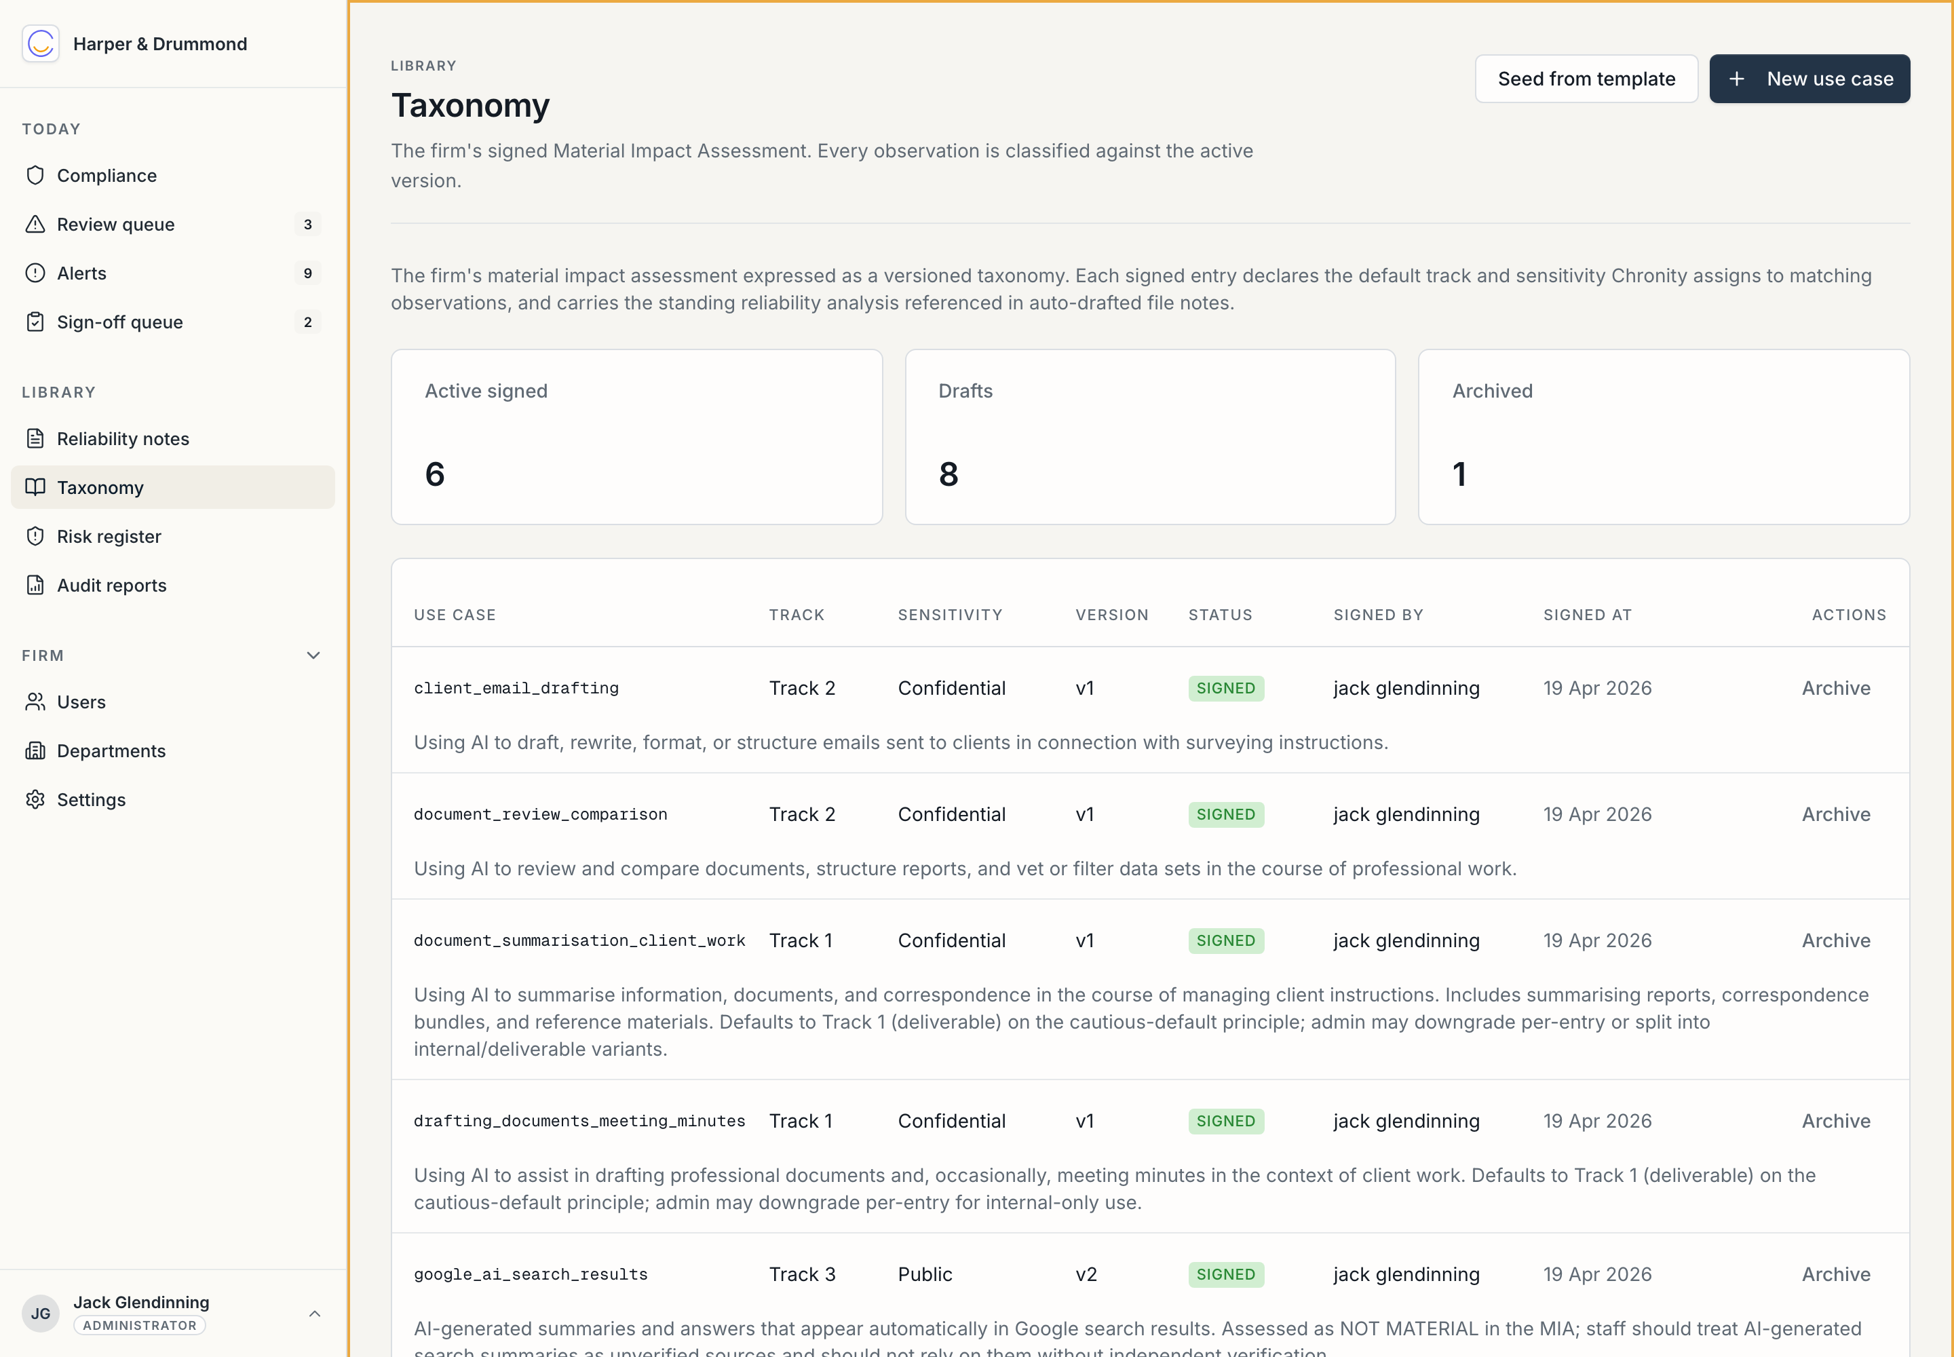Click the Compliance shield icon
Viewport: 1954px width, 1357px height.
click(35, 175)
